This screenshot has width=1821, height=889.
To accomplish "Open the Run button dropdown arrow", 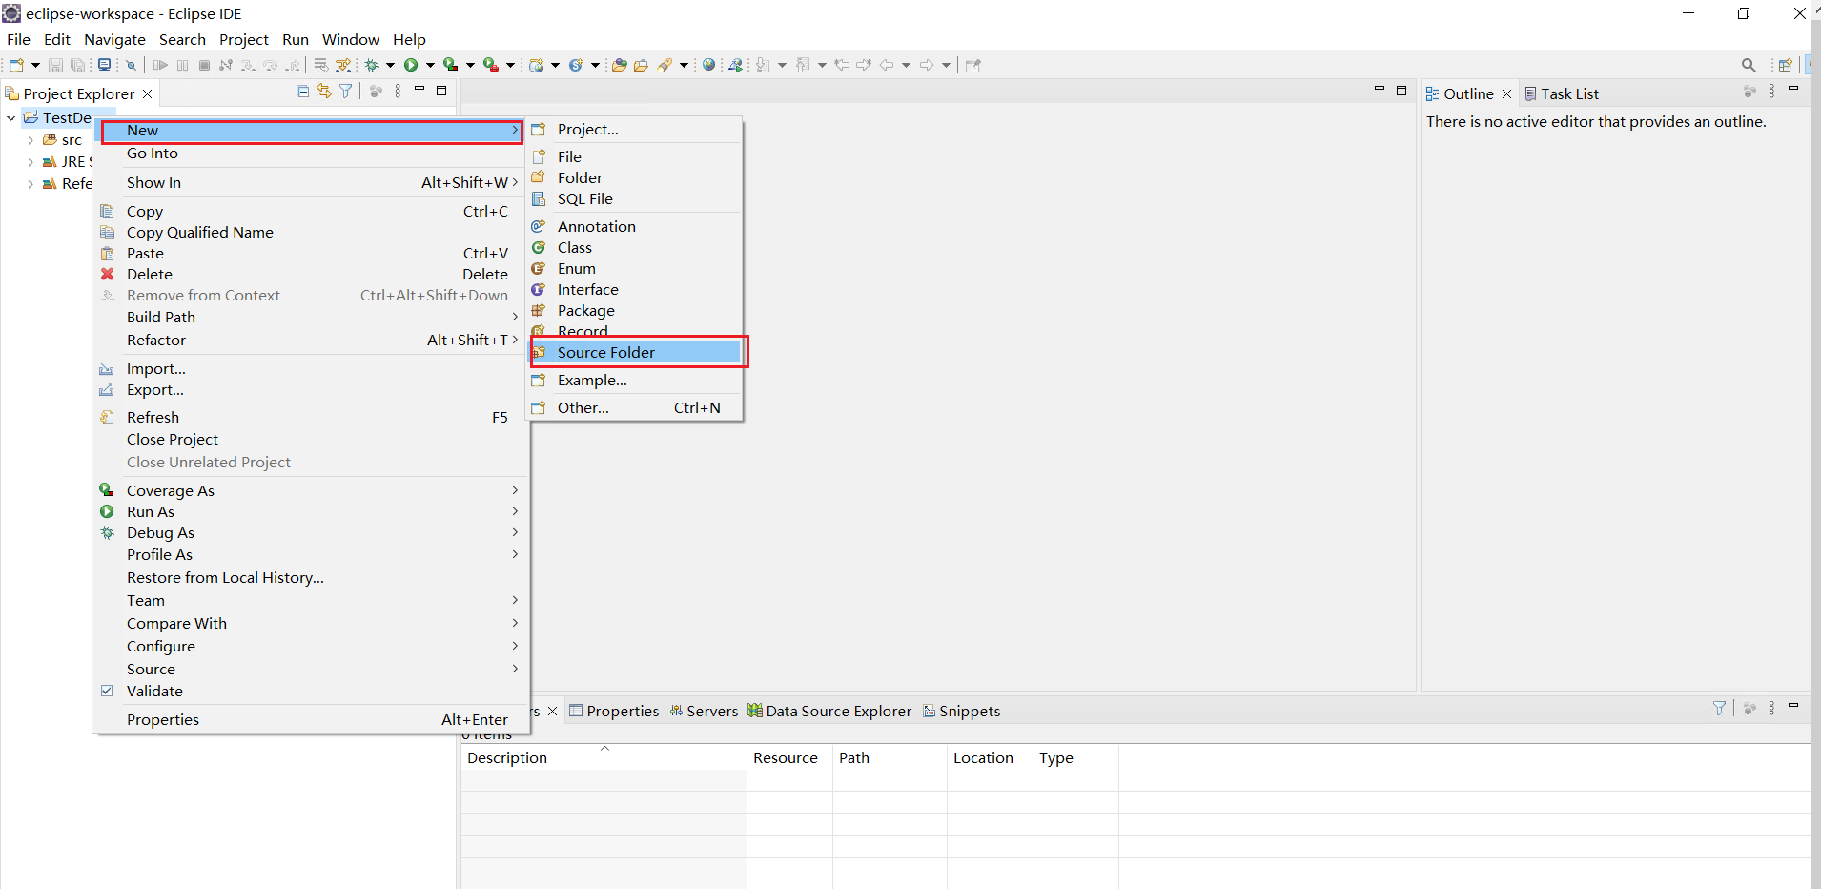I will (428, 64).
